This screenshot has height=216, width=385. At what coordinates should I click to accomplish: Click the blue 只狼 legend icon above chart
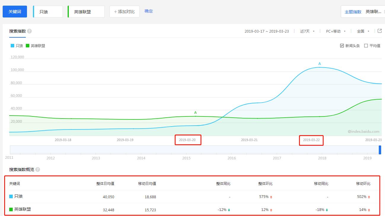(12, 46)
